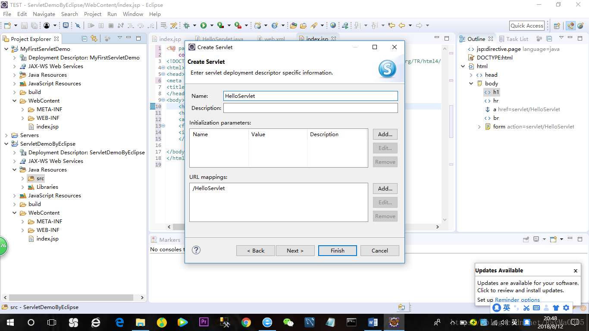
Task: Click the Next > button
Action: tap(295, 250)
